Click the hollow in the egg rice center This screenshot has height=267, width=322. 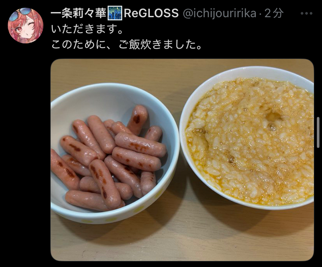coord(274,117)
